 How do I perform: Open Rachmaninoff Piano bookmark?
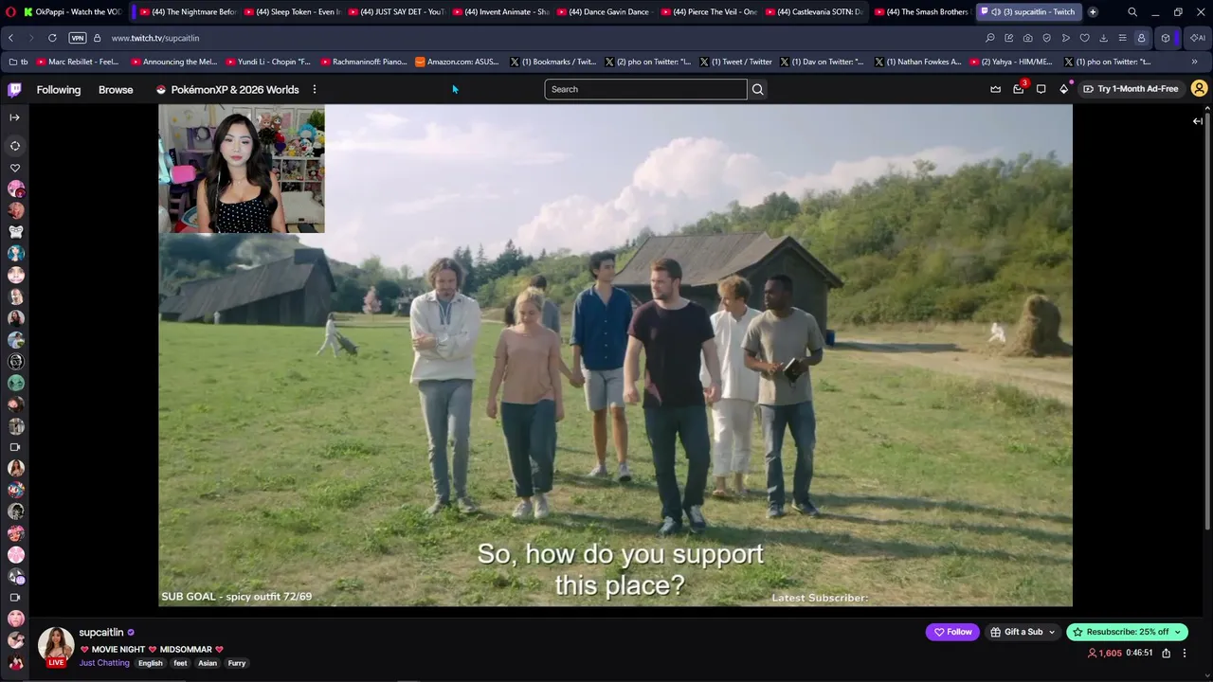pos(363,62)
